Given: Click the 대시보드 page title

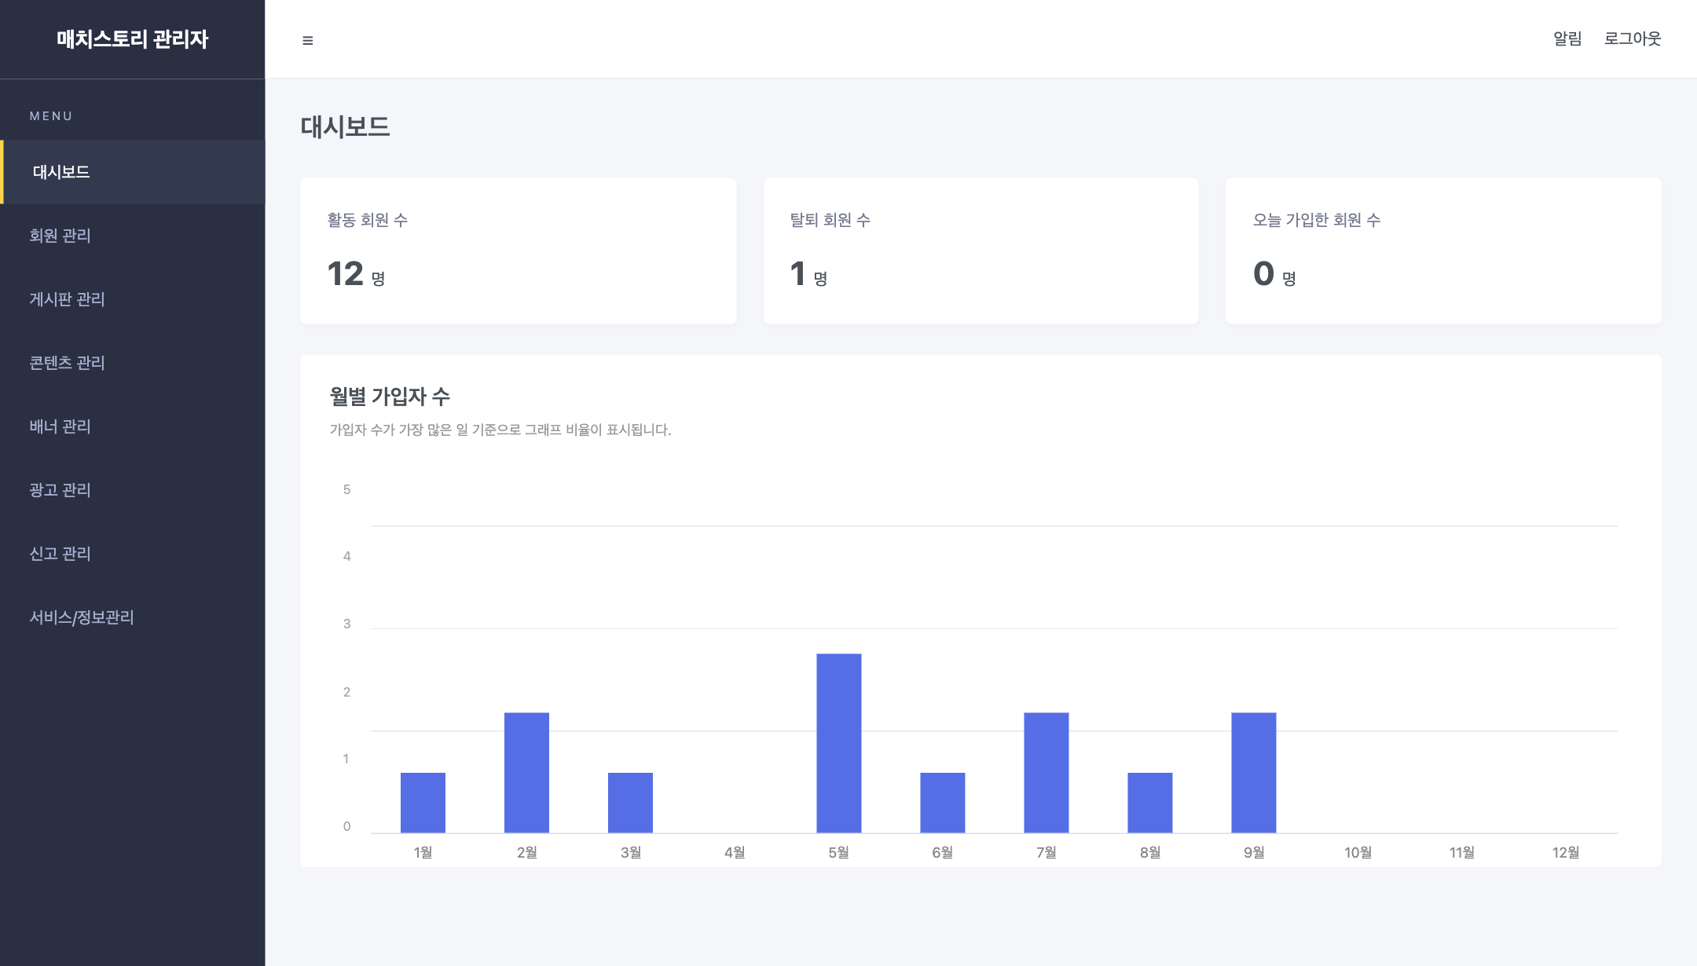Looking at the screenshot, I should point(345,126).
